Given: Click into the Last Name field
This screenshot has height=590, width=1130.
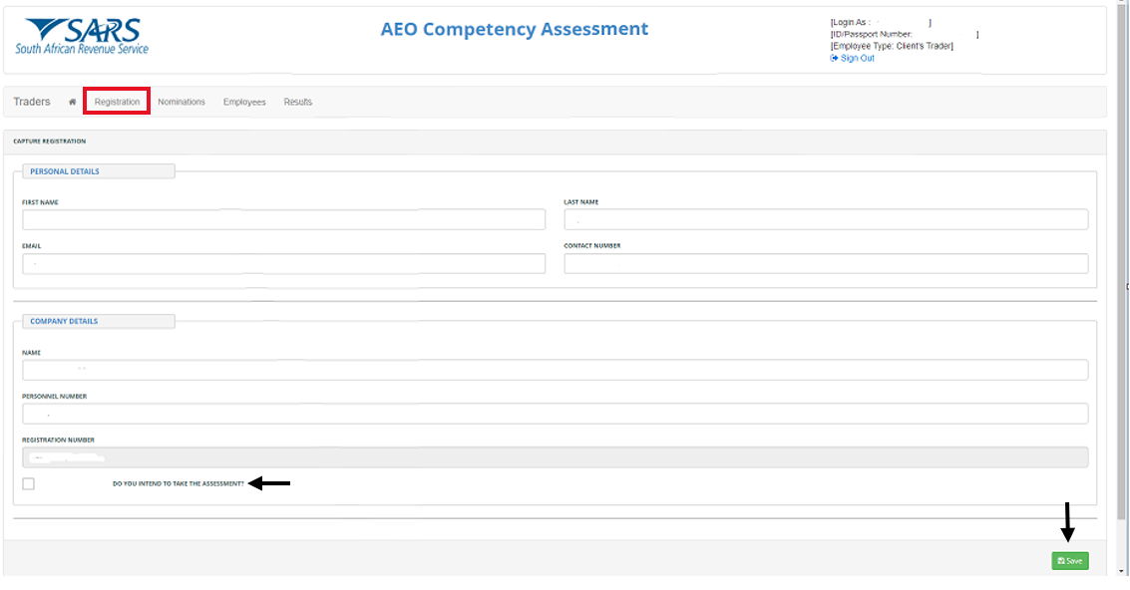Looking at the screenshot, I should pyautogui.click(x=826, y=219).
